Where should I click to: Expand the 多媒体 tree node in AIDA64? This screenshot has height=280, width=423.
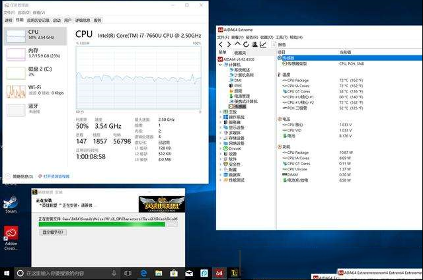click(x=220, y=133)
